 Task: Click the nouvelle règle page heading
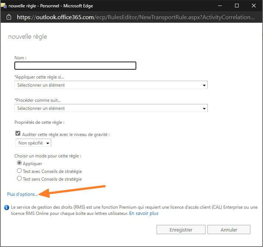tap(28, 36)
